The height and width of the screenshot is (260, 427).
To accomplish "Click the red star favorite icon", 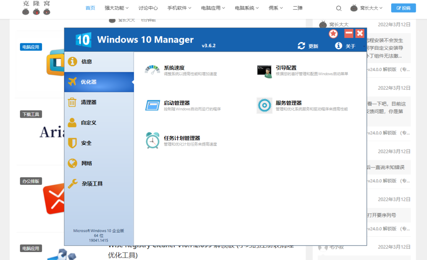I will [x=333, y=34].
